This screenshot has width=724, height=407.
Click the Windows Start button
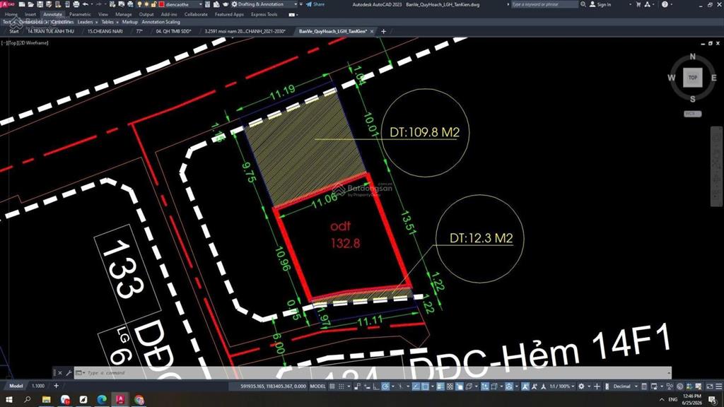[x=9, y=399]
